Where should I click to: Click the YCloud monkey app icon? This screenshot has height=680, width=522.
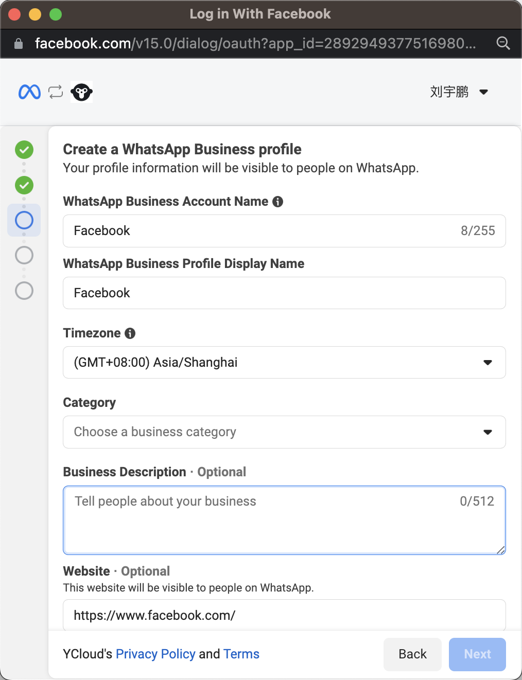(x=81, y=92)
